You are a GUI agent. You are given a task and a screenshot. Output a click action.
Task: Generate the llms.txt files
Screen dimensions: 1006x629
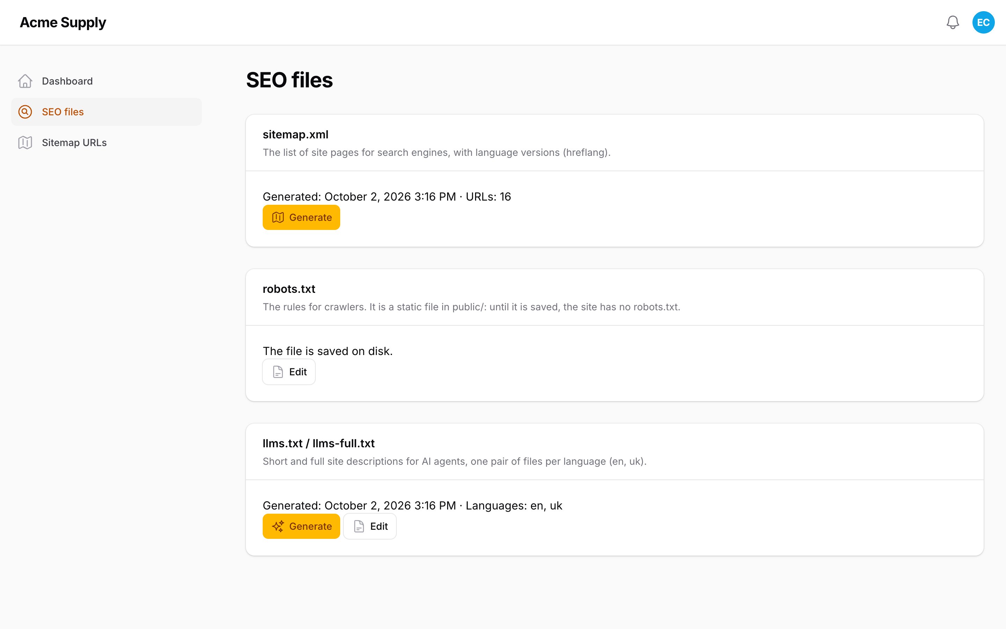(301, 526)
